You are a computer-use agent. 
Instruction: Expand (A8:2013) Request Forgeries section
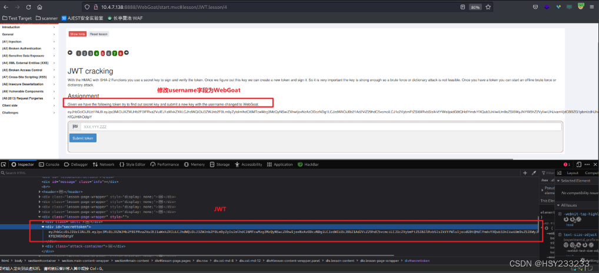[29, 98]
